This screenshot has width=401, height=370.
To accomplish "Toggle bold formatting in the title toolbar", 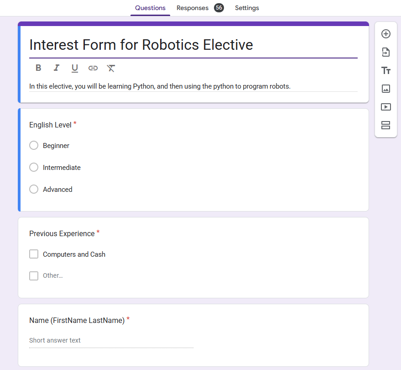I will point(38,68).
